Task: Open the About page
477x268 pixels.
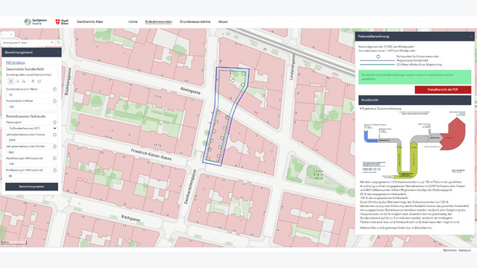Action: [x=223, y=22]
